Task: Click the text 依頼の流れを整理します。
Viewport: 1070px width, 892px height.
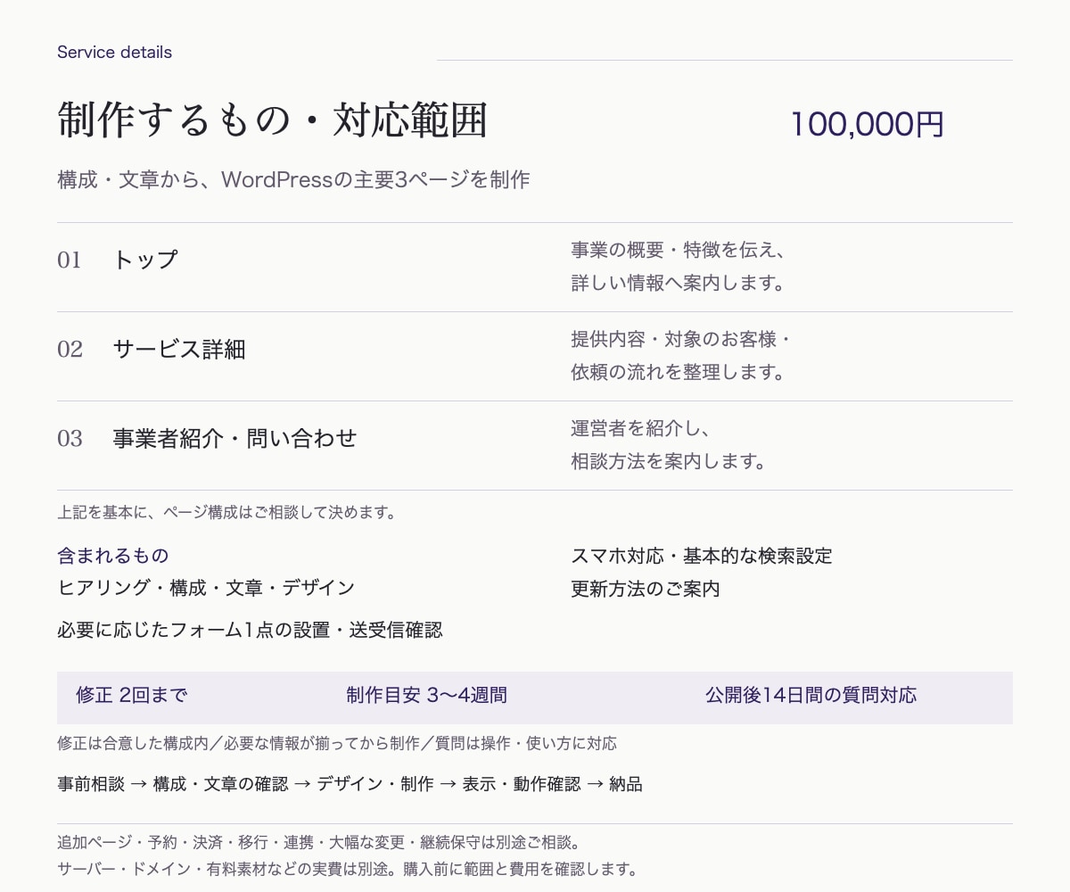Action: tap(678, 373)
